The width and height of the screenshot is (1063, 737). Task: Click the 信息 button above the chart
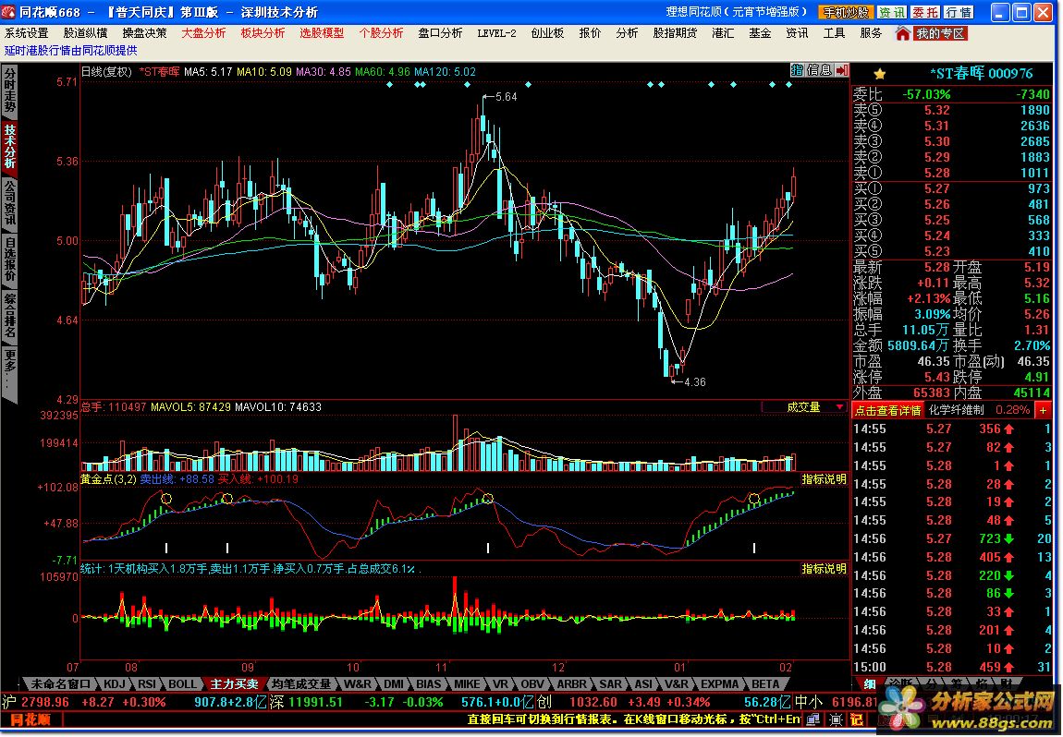(x=818, y=70)
